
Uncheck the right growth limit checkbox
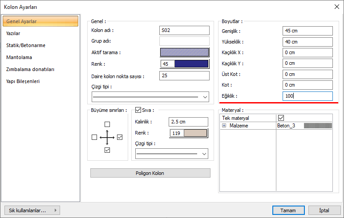click(120, 138)
